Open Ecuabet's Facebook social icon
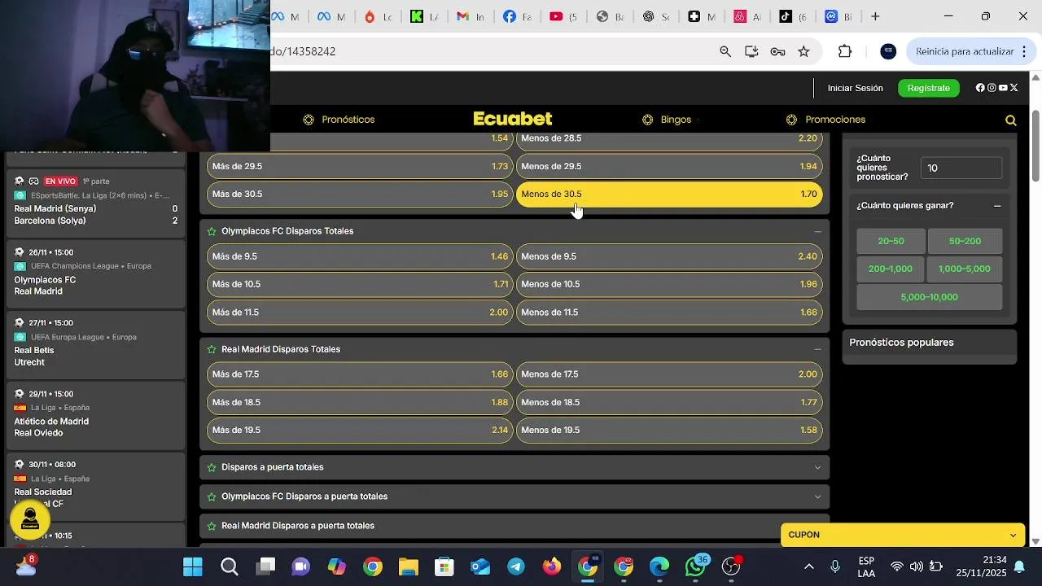This screenshot has height=586, width=1042. click(980, 88)
